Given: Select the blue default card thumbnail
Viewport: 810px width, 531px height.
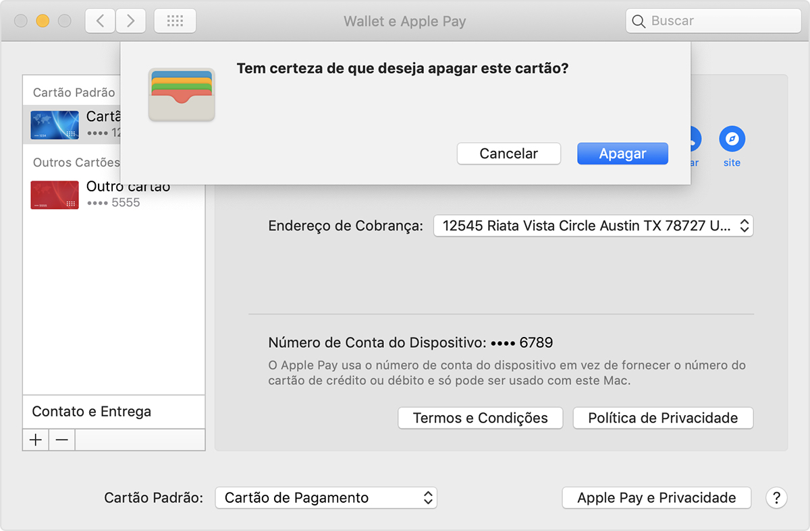Looking at the screenshot, I should click(55, 125).
